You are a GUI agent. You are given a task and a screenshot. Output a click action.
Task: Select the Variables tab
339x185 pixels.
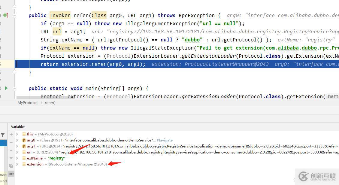(x=18, y=127)
